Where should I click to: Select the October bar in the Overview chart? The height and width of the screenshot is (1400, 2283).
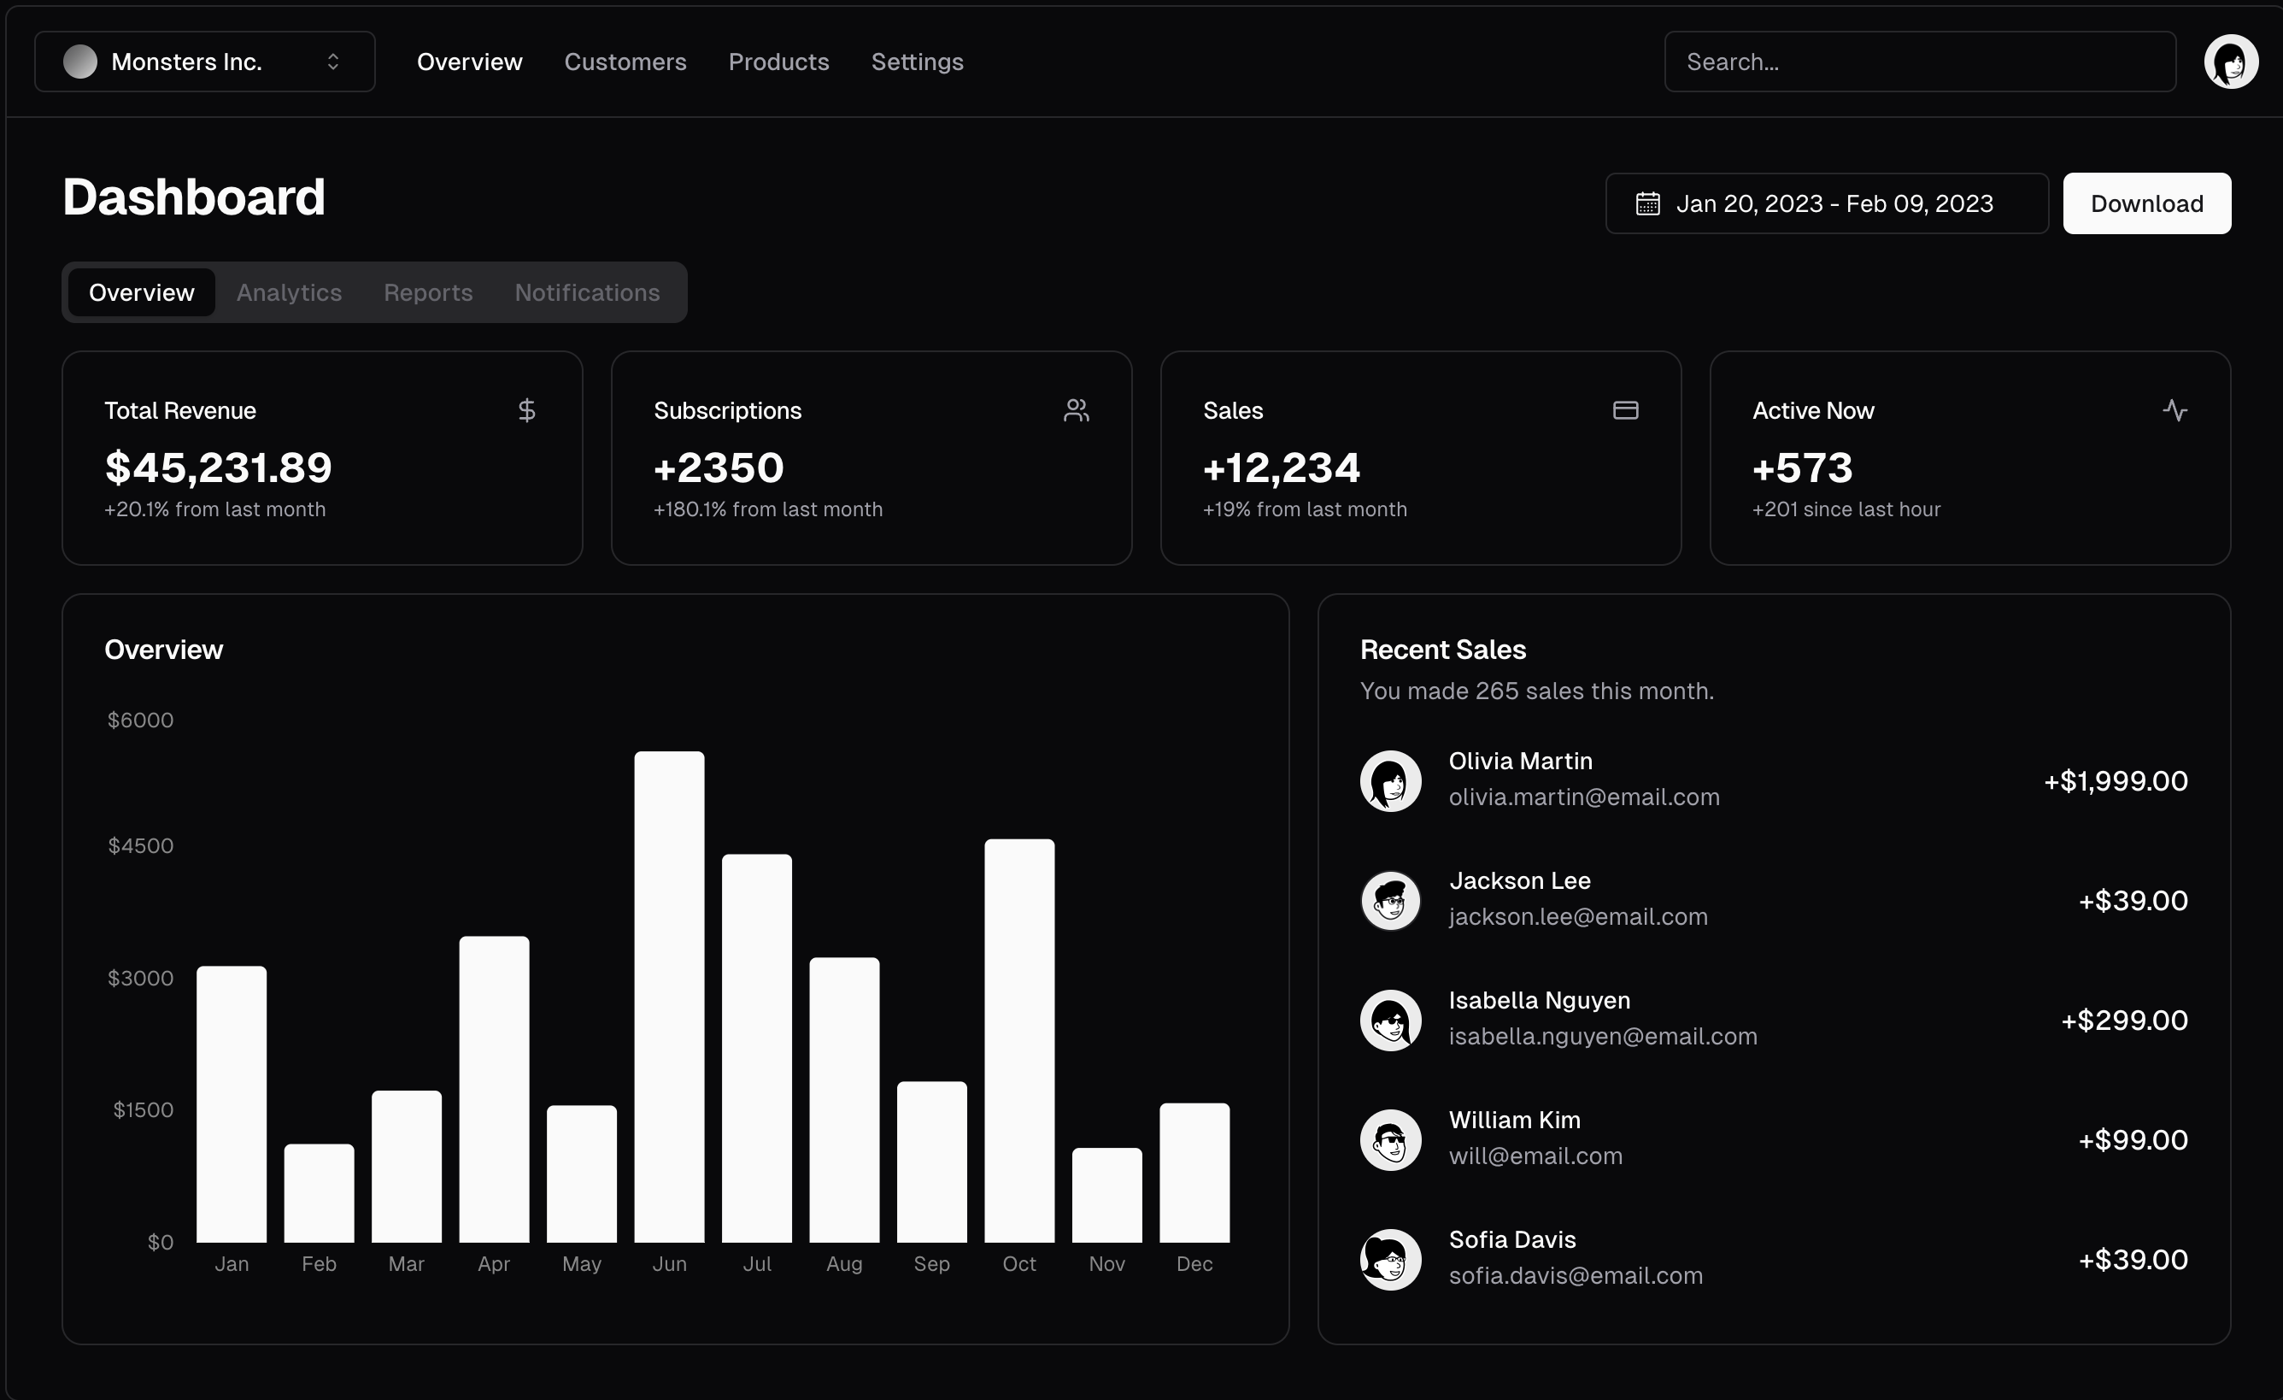pos(1019,1038)
